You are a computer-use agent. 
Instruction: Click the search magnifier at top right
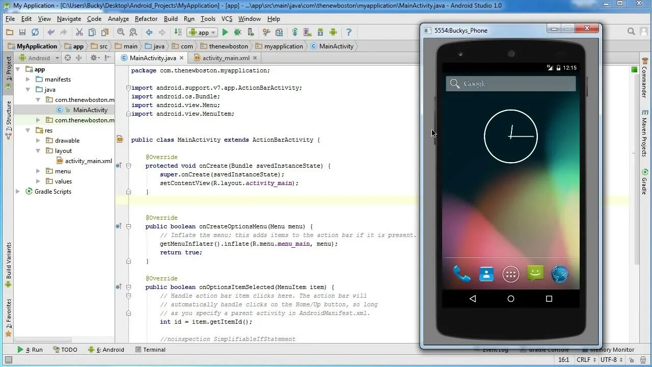point(631,32)
